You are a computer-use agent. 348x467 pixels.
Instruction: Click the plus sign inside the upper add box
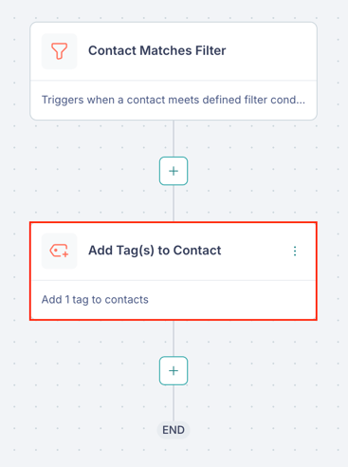coord(174,171)
